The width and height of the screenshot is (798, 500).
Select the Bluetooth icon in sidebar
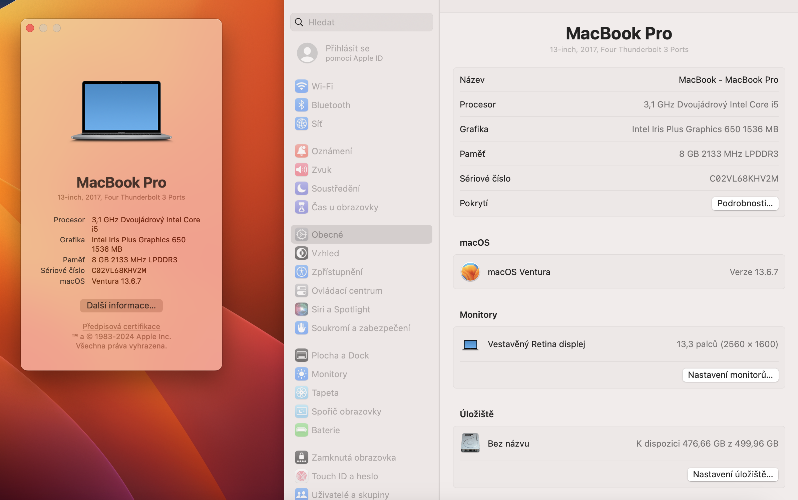(301, 105)
